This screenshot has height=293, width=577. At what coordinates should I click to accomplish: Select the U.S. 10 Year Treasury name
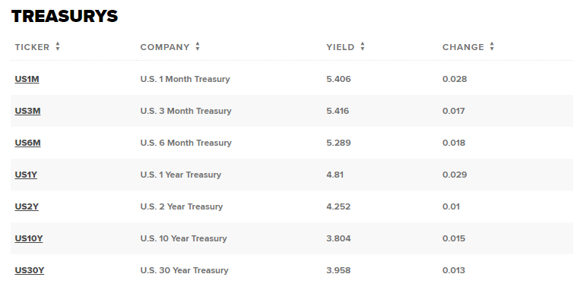pyautogui.click(x=184, y=238)
